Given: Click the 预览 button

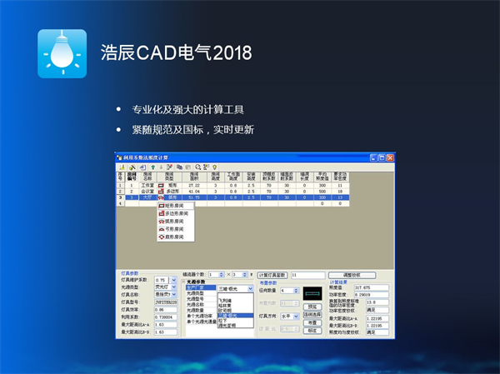Looking at the screenshot, I should pos(312,307).
